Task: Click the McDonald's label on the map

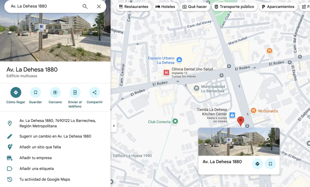Action: coord(268,111)
